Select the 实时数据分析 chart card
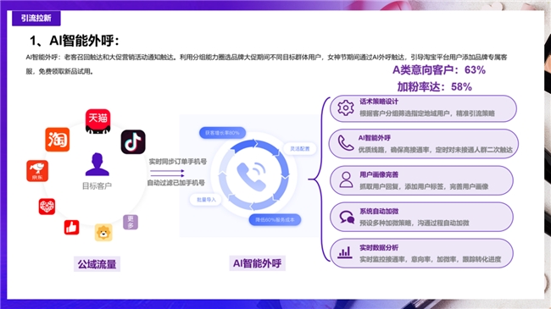The width and height of the screenshot is (551, 309). (x=421, y=253)
